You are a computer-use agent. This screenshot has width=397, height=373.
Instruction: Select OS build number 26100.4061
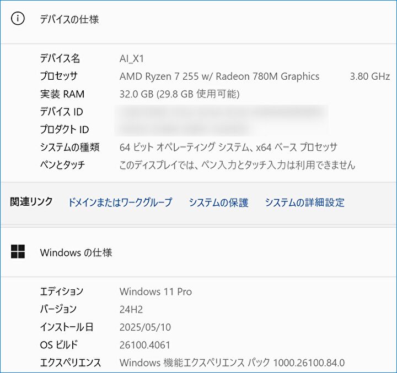point(145,345)
